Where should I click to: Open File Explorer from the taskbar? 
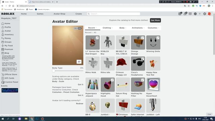(26, 119)
